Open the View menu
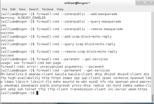154x104 pixels. click(x=22, y=9)
